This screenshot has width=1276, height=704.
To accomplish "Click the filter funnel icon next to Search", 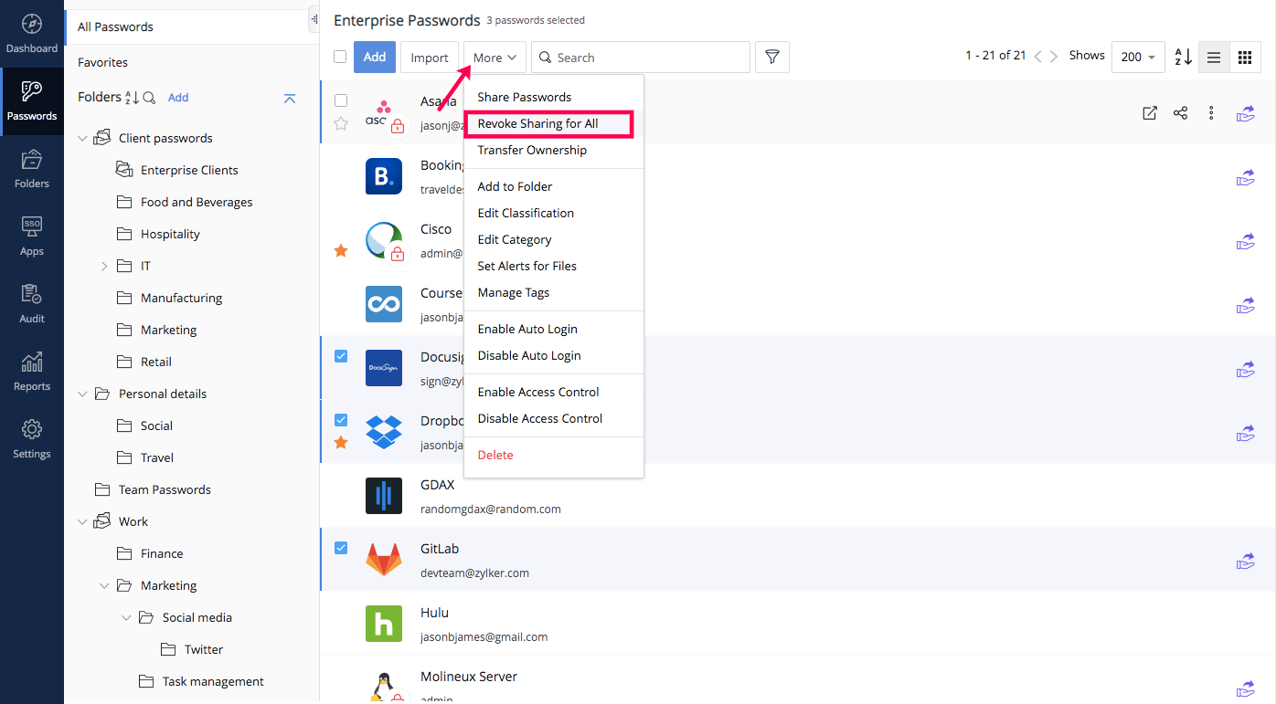I will click(772, 57).
